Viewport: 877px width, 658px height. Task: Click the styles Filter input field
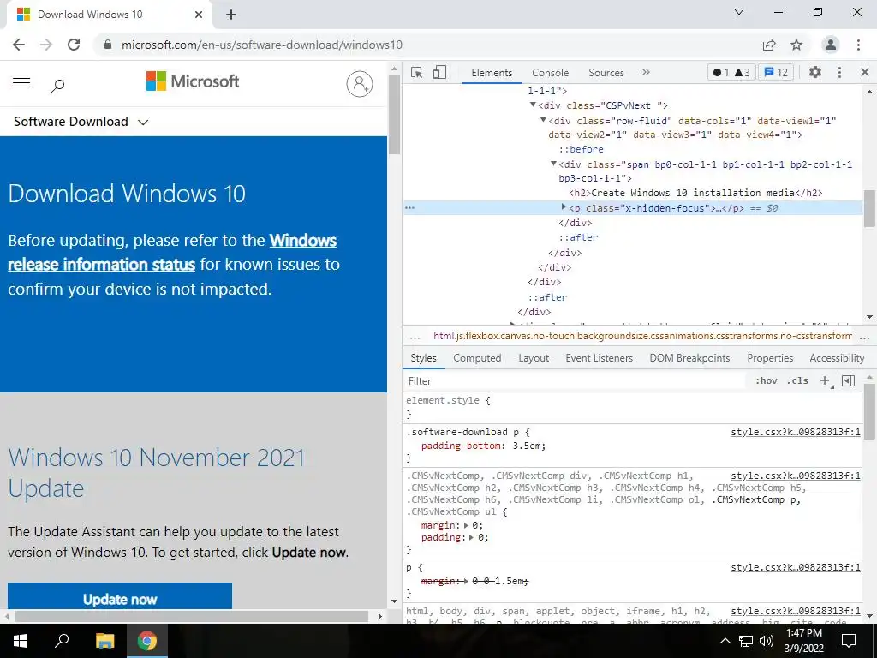(x=576, y=381)
